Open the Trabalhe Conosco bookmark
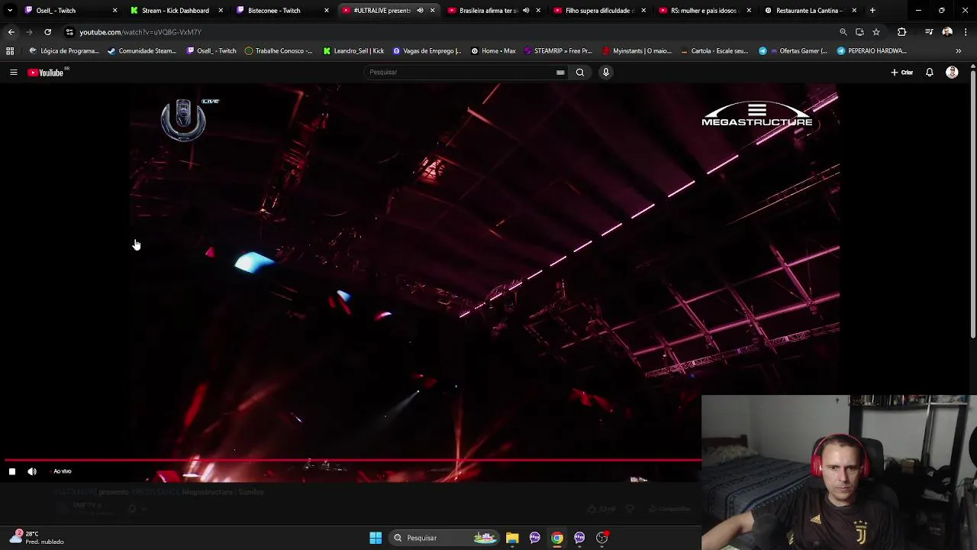 click(x=279, y=51)
